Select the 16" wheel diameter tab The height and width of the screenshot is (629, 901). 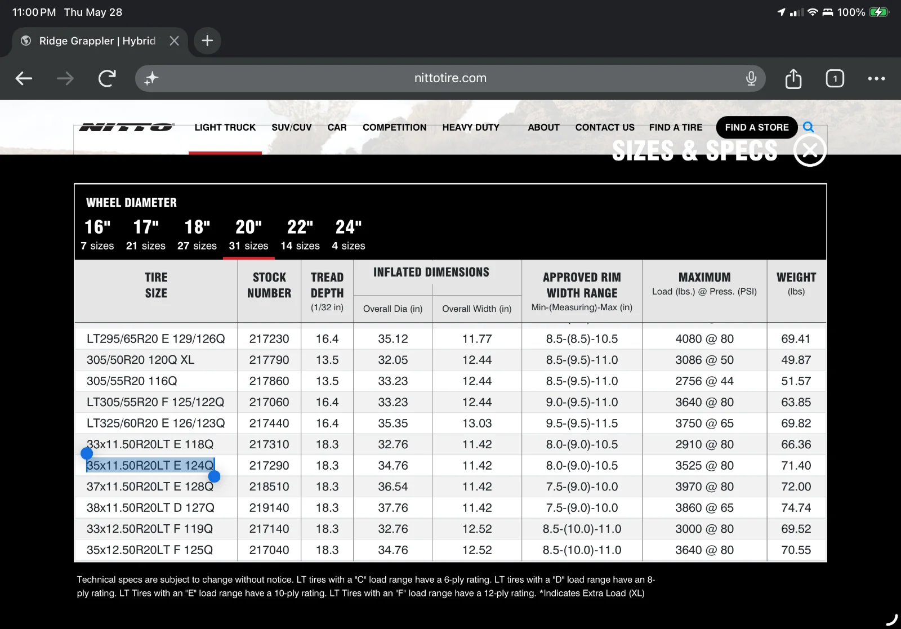97,234
